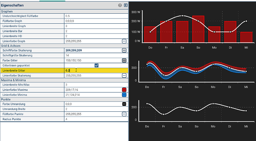The height and width of the screenshot is (141, 256).
Task: Click Linienbreite Gitter value 0.2 field
Action: pyautogui.click(x=96, y=70)
